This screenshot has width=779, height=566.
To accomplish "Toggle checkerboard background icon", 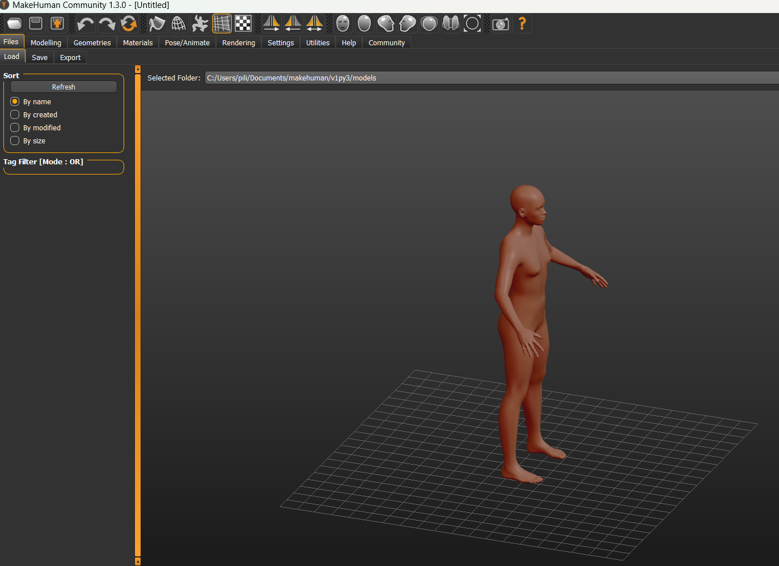I will click(243, 24).
